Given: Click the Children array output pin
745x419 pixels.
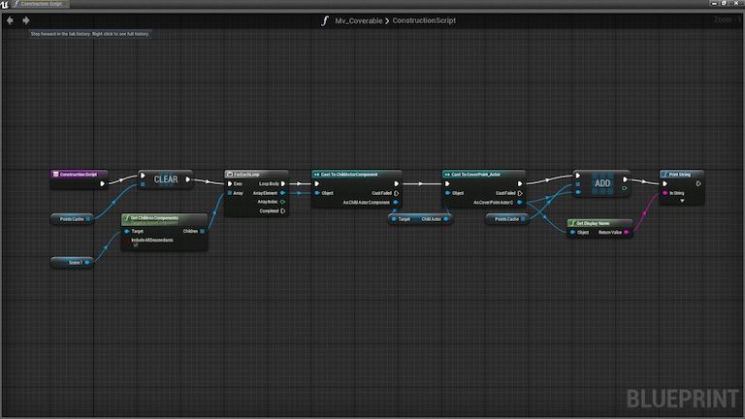Looking at the screenshot, I should click(202, 232).
